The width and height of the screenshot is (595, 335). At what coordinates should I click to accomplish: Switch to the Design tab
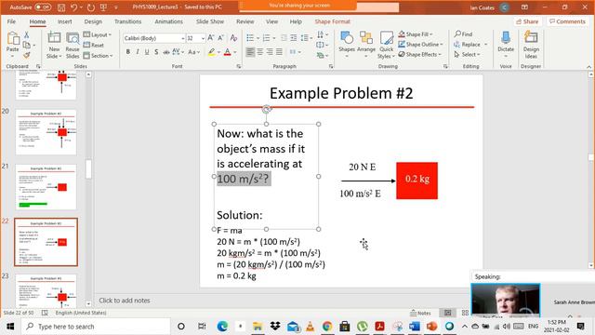point(93,21)
